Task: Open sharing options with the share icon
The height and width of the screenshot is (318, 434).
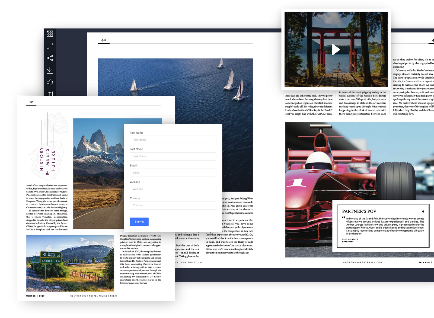Action: (x=50, y=57)
